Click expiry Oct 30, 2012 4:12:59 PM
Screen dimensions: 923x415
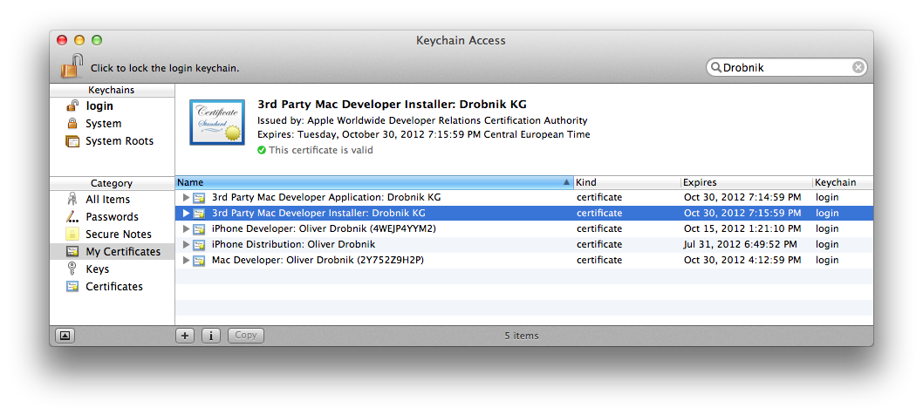[742, 260]
